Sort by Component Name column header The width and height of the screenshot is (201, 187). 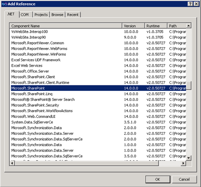tap(66, 26)
